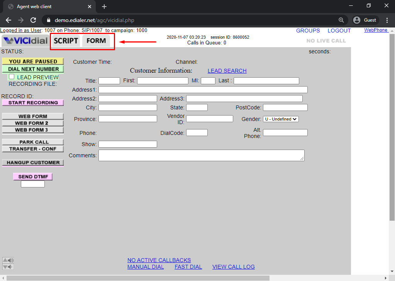Screen dimensions: 395x281
Task: Focus the DTMF digits input box
Action: click(x=33, y=184)
